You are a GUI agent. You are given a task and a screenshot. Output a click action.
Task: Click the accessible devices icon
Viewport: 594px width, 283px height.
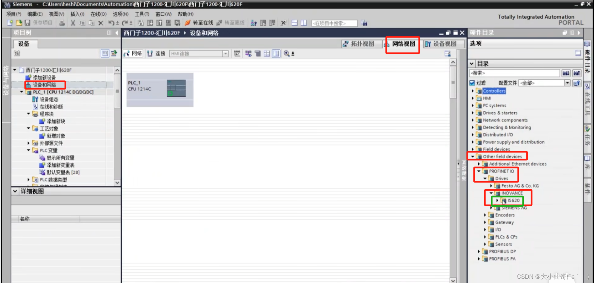pos(254,23)
